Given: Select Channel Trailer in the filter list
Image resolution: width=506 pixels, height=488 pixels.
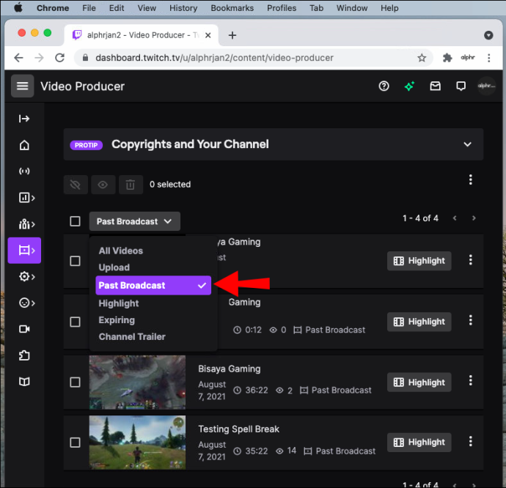Looking at the screenshot, I should [132, 337].
